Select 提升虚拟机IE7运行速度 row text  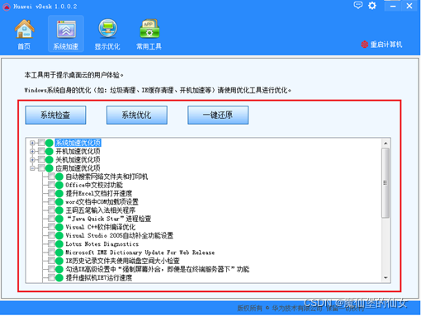tap(99, 278)
